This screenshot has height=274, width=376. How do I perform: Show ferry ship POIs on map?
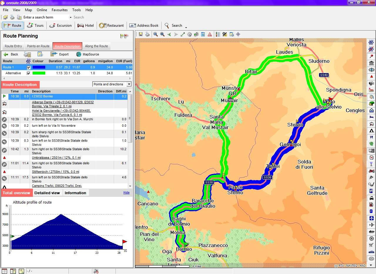(371, 232)
